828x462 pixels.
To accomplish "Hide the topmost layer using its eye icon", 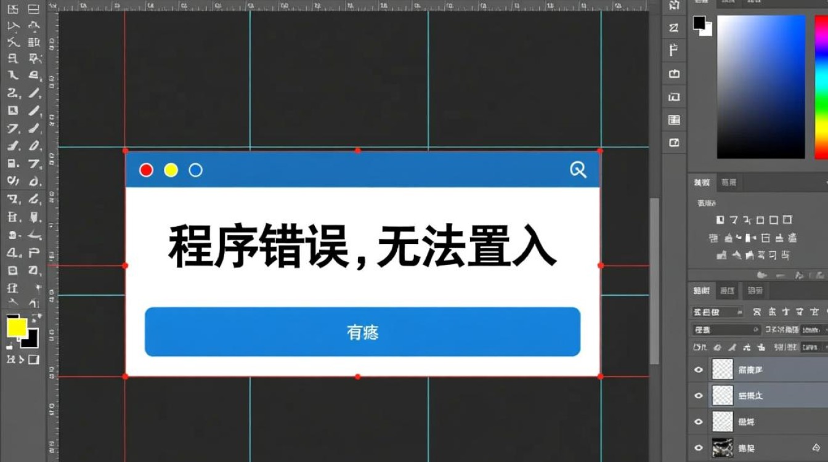I will pyautogui.click(x=699, y=370).
